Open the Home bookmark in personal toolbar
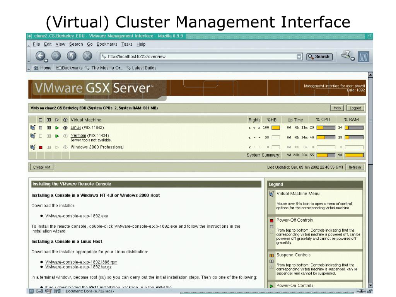The width and height of the screenshot is (396, 297). [x=43, y=68]
